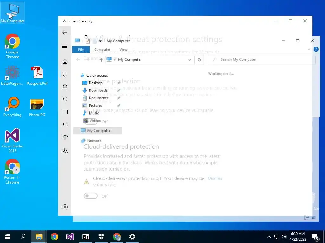
Task: Open Visual Studio from the taskbar
Action: (x=70, y=237)
